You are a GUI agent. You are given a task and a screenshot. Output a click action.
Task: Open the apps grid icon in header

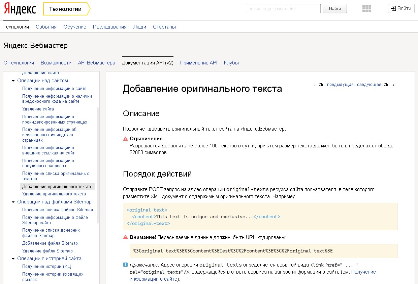(x=366, y=8)
